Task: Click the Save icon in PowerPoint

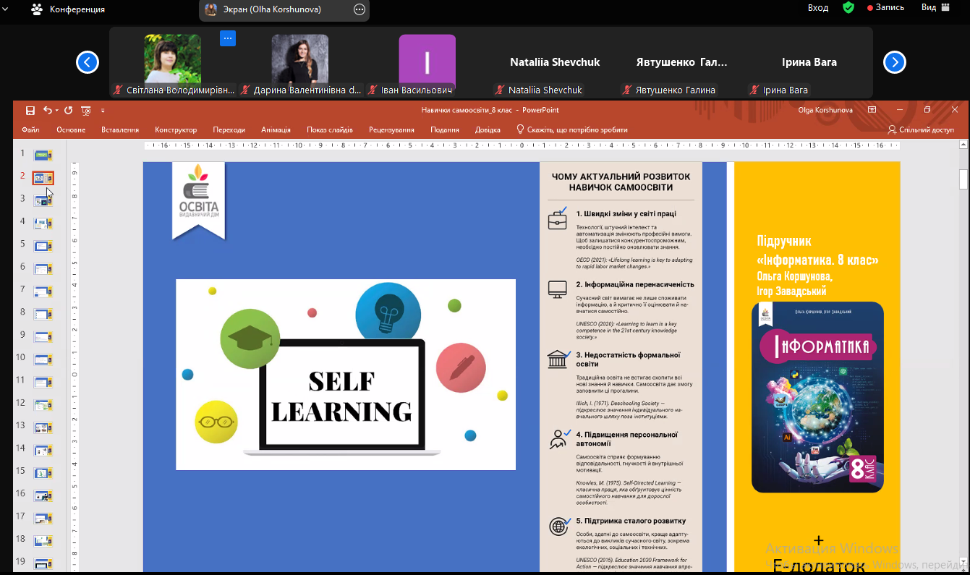Action: click(x=30, y=111)
